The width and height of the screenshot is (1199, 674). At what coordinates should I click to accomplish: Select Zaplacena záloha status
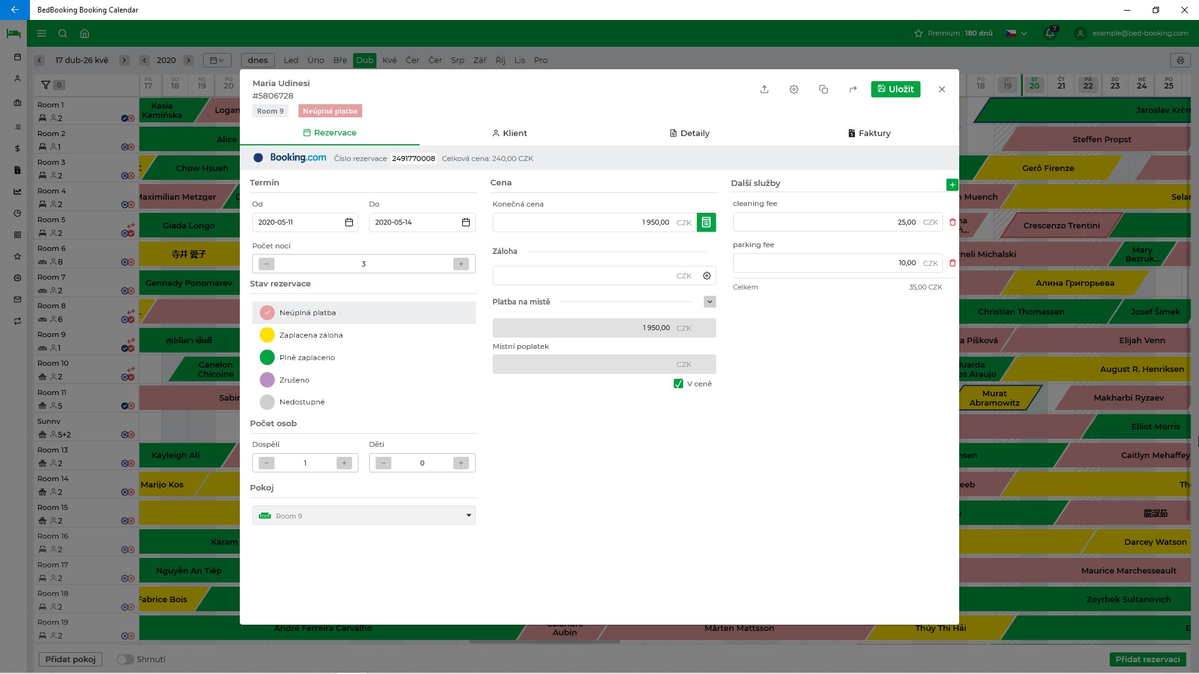364,335
